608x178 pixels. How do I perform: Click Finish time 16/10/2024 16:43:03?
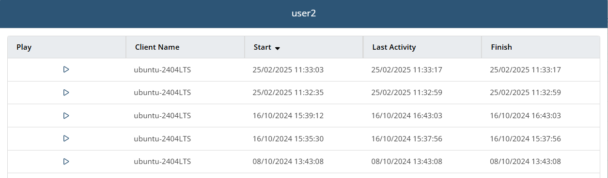click(525, 116)
